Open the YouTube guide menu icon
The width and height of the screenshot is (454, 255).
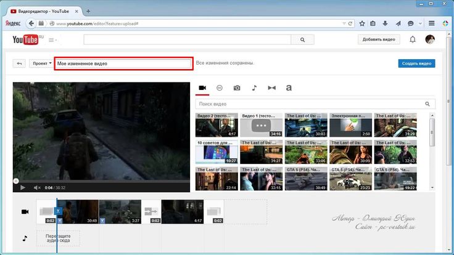pyautogui.click(x=52, y=40)
